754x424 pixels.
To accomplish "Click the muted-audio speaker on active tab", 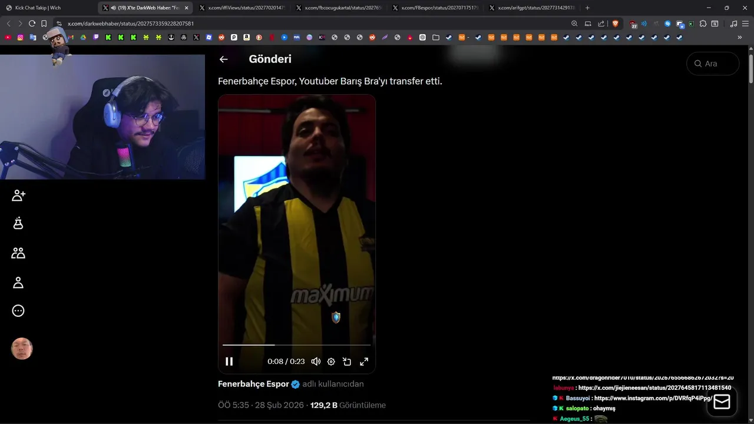I will tap(113, 8).
